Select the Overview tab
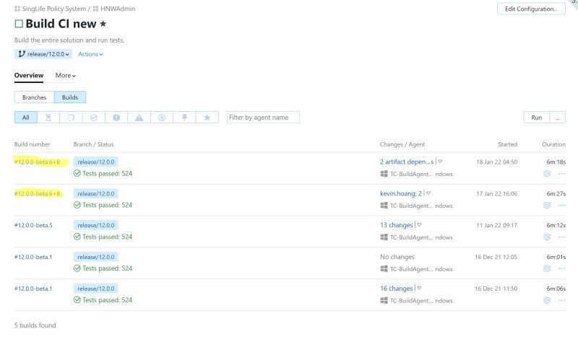The image size is (578, 347). (29, 76)
